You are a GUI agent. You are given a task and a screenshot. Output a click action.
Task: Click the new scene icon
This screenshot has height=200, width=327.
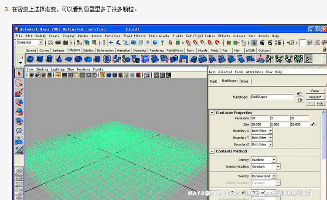(51, 43)
